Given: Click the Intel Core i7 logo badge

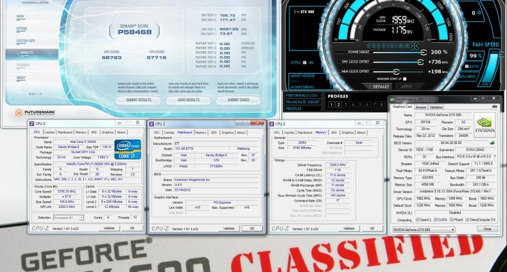Looking at the screenshot, I should (x=128, y=149).
